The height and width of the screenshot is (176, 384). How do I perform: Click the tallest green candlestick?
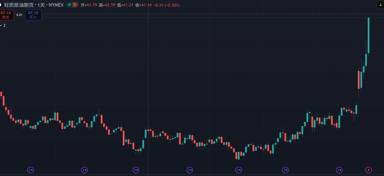[369, 35]
